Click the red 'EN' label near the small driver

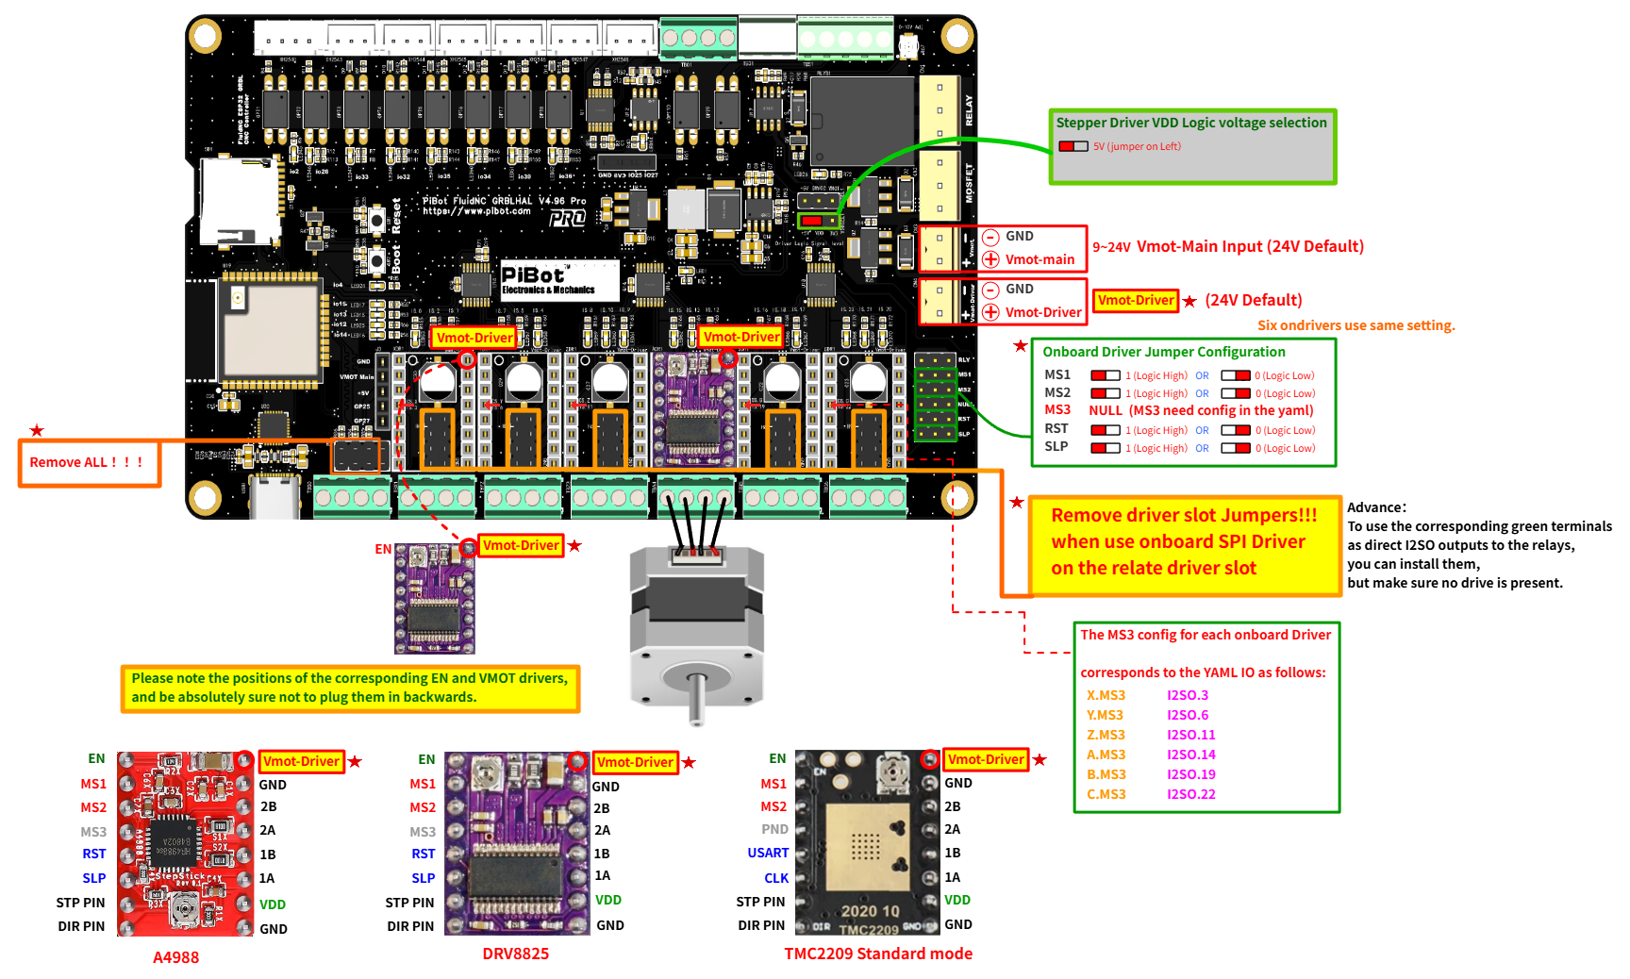pyautogui.click(x=383, y=549)
